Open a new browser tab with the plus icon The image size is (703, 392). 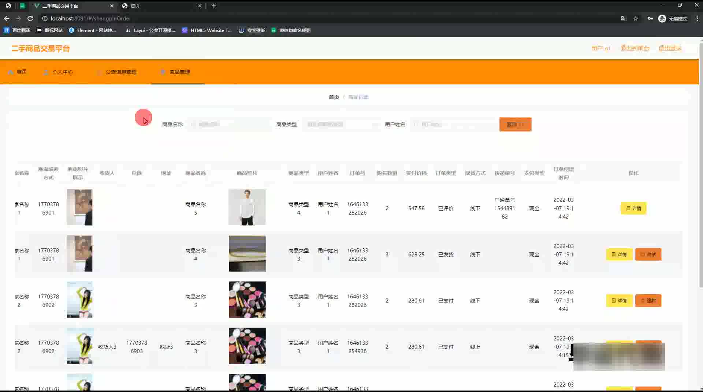pyautogui.click(x=214, y=6)
